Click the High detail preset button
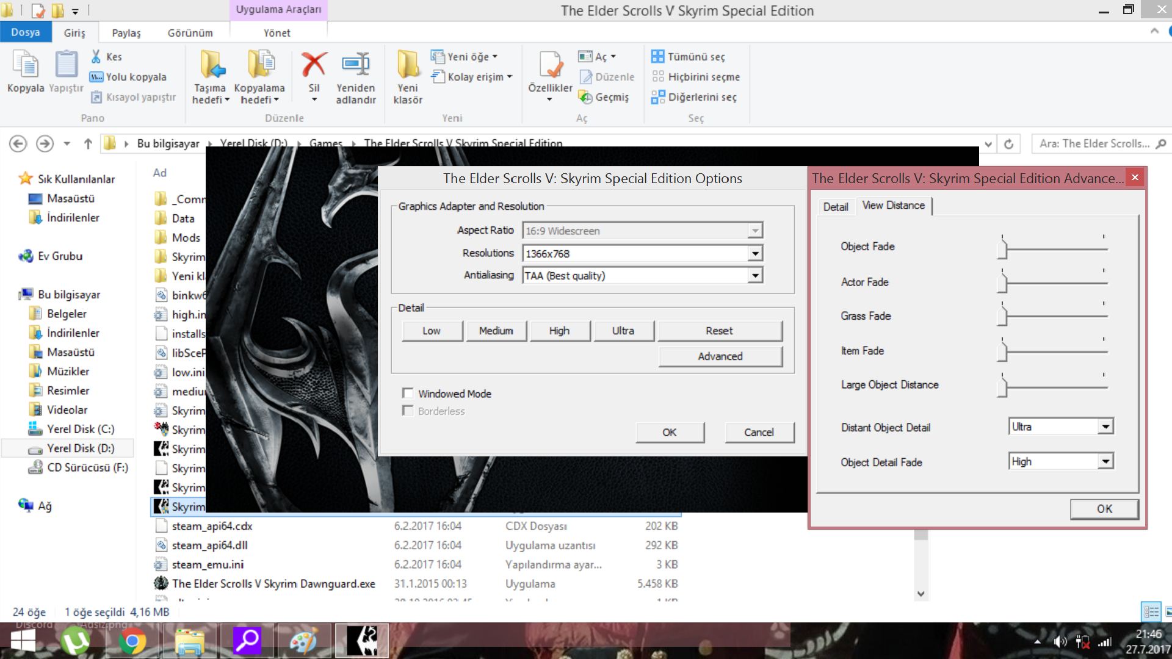The height and width of the screenshot is (659, 1172). 559,331
